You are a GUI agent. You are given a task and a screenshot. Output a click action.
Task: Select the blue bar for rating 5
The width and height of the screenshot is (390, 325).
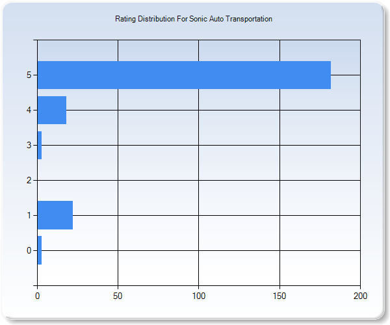click(x=184, y=75)
